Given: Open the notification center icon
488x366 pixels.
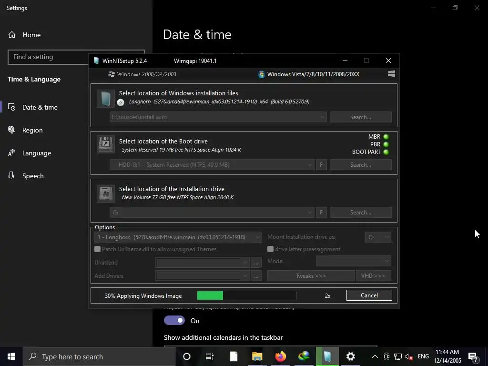Looking at the screenshot, I should (x=473, y=357).
